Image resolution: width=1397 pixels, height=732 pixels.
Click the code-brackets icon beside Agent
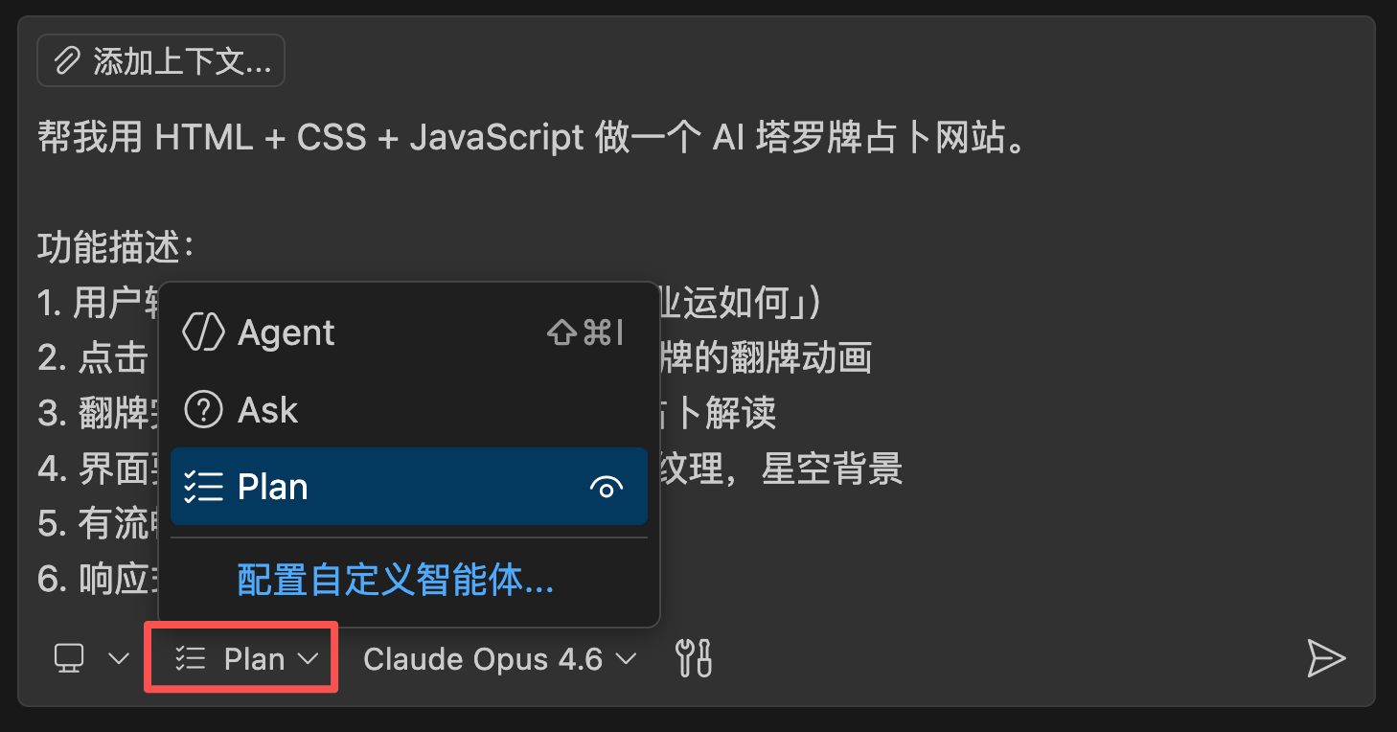click(x=205, y=332)
